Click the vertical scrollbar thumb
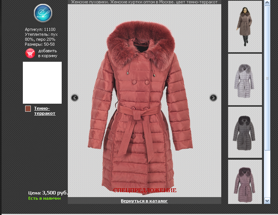The height and width of the screenshot is (215, 278). tap(267, 78)
